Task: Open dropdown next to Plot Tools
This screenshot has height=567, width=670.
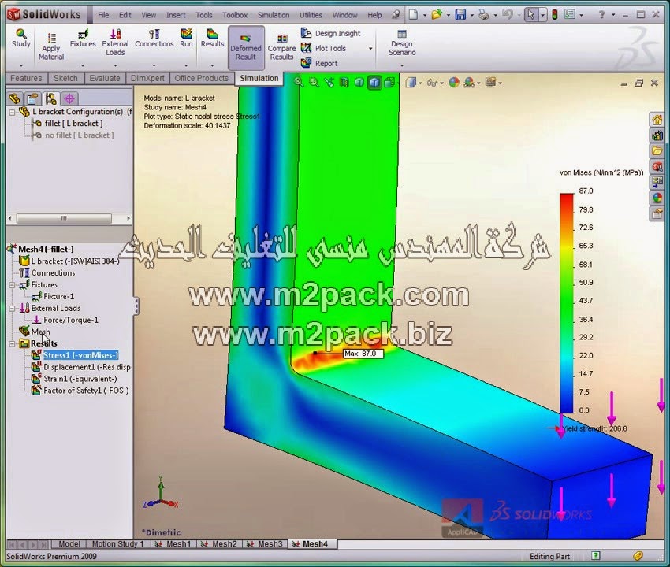Action: 370,48
